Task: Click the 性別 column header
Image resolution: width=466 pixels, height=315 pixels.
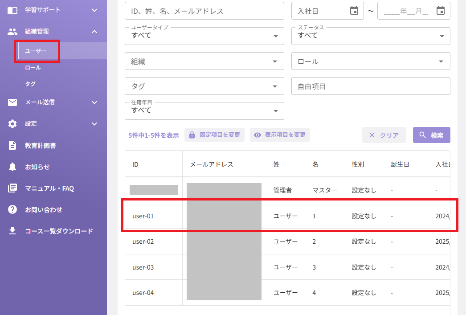Action: tap(358, 164)
